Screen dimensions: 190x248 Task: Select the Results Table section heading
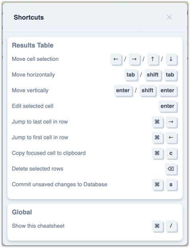click(33, 45)
